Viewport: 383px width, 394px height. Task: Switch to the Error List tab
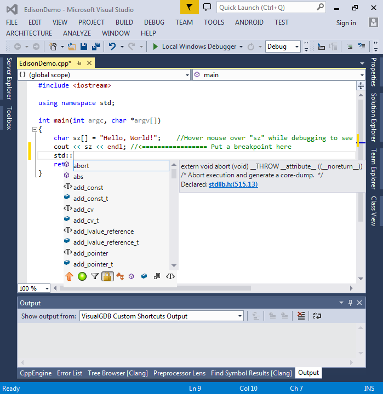click(70, 373)
